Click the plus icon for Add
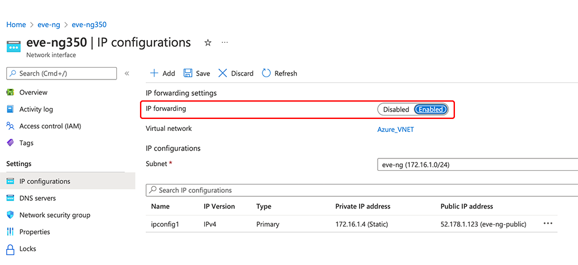This screenshot has height=265, width=578. click(x=154, y=73)
